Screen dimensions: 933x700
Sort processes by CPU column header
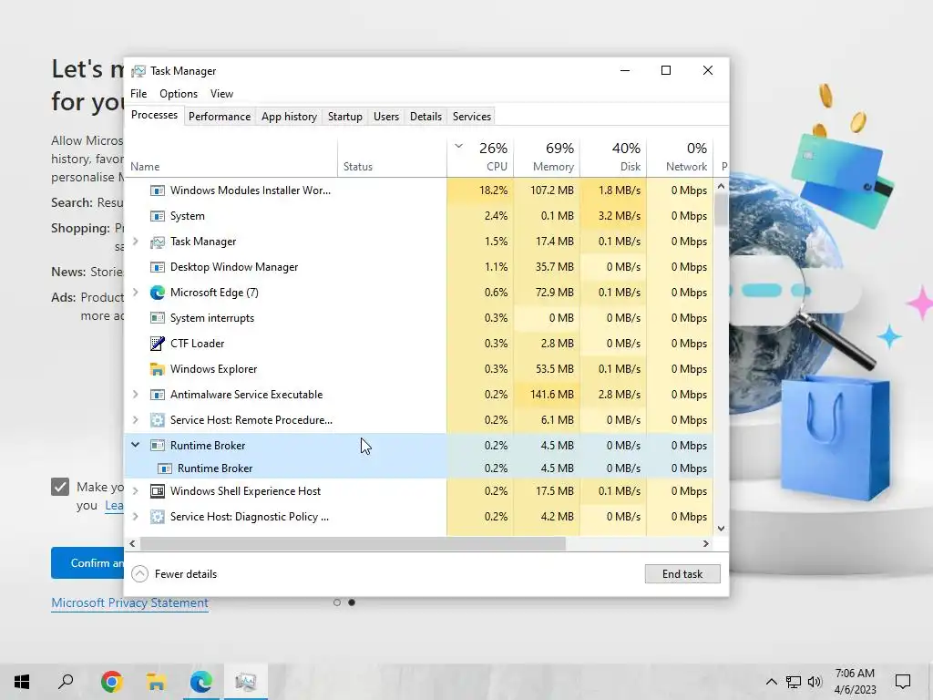tap(480, 158)
